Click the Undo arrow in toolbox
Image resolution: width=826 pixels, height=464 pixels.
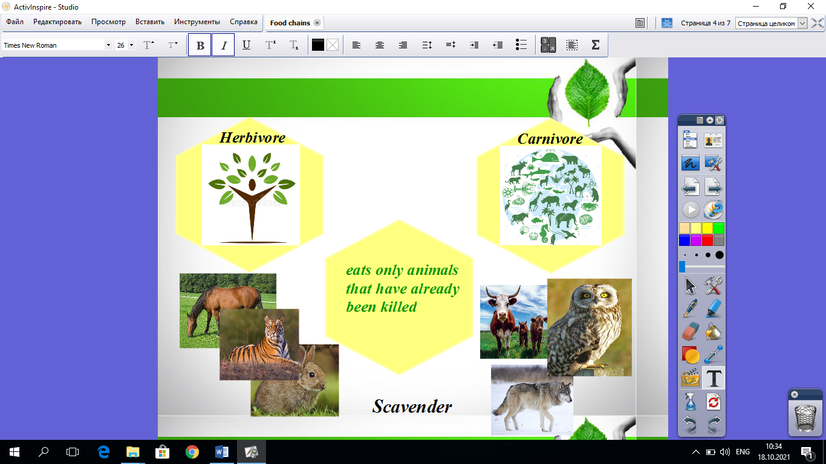coord(691,424)
